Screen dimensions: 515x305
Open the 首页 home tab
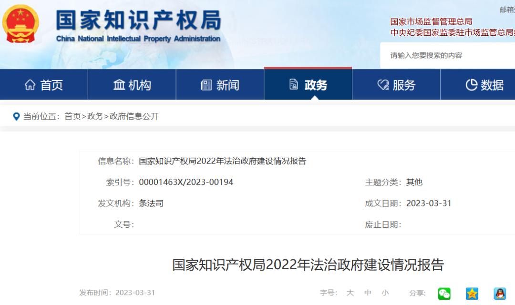(x=44, y=85)
